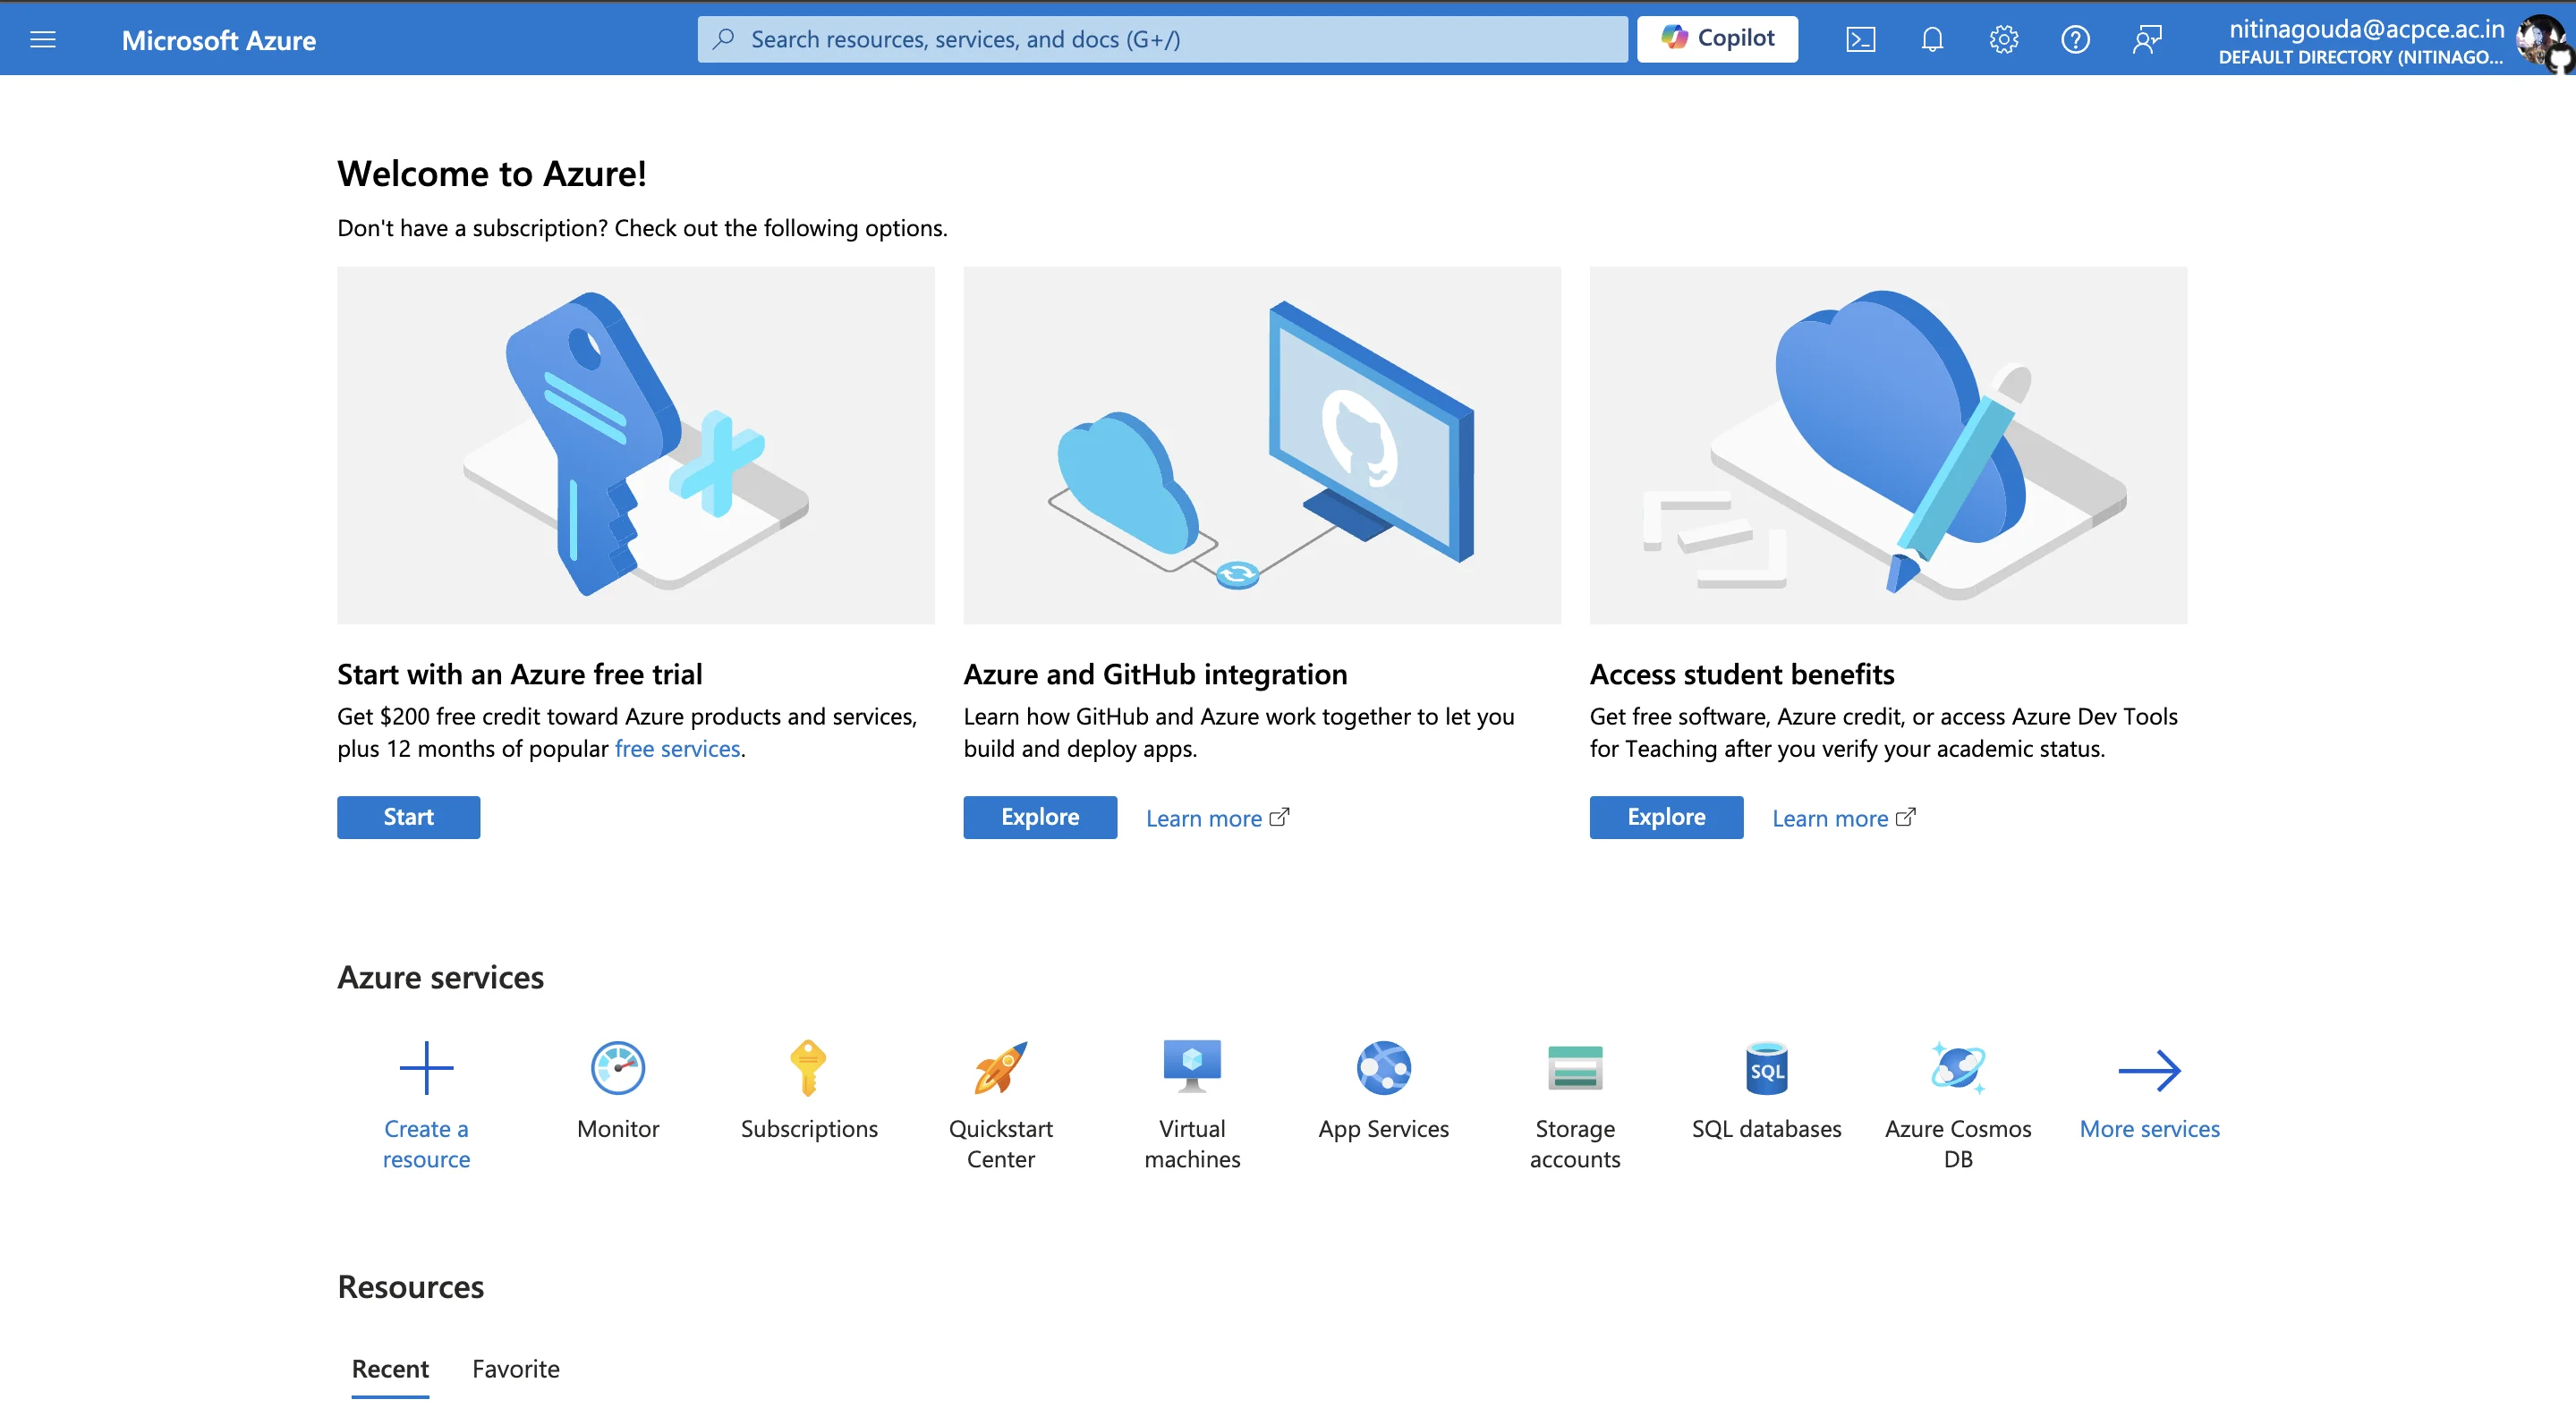Image resolution: width=2576 pixels, height=1408 pixels.
Task: Click Help question mark icon
Action: click(x=2075, y=38)
